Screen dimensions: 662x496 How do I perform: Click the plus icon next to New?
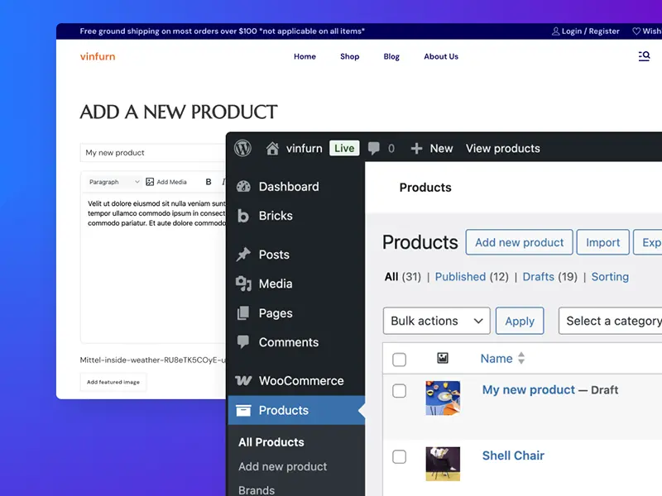(x=416, y=149)
